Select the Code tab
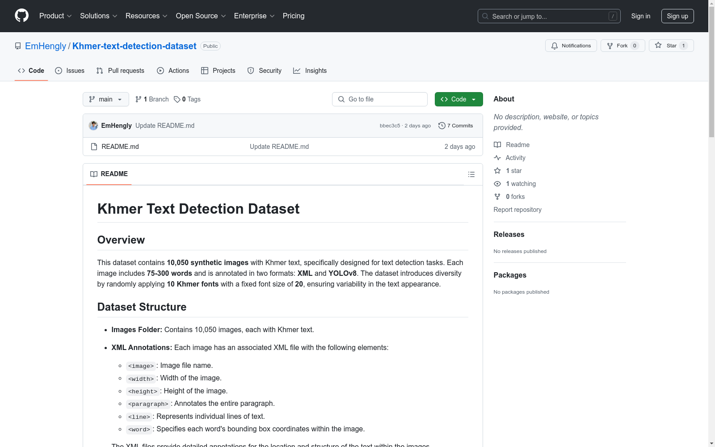The image size is (715, 447). coord(31,71)
